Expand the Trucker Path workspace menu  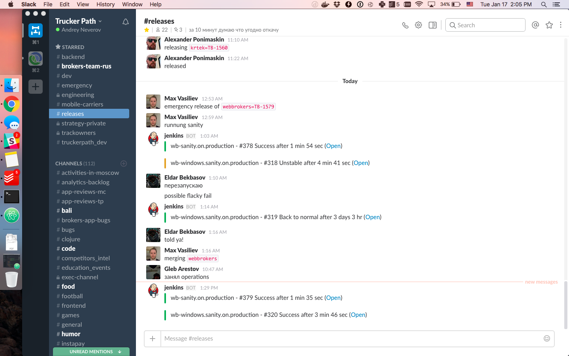(x=78, y=21)
